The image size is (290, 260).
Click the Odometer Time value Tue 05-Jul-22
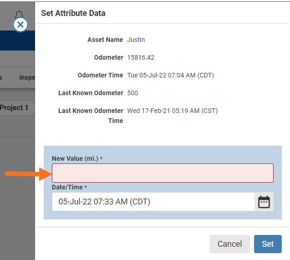pos(170,75)
